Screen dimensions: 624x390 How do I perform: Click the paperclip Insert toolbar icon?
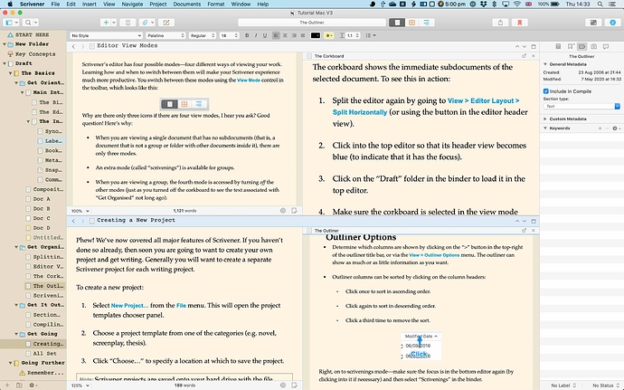click(147, 23)
